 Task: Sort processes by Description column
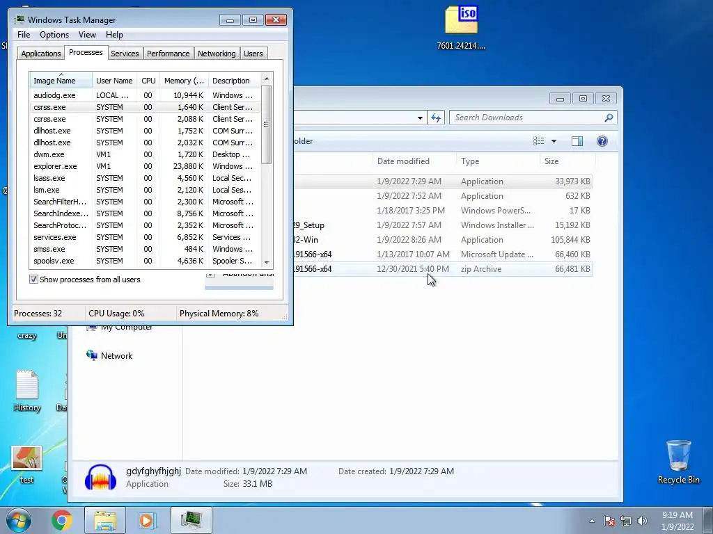(234, 81)
